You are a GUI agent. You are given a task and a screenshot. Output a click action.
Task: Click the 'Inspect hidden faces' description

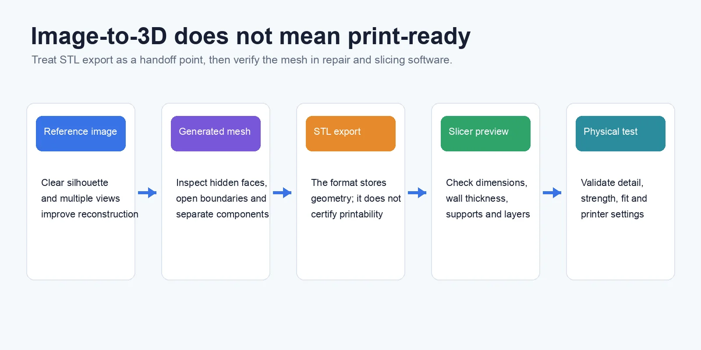tap(223, 198)
